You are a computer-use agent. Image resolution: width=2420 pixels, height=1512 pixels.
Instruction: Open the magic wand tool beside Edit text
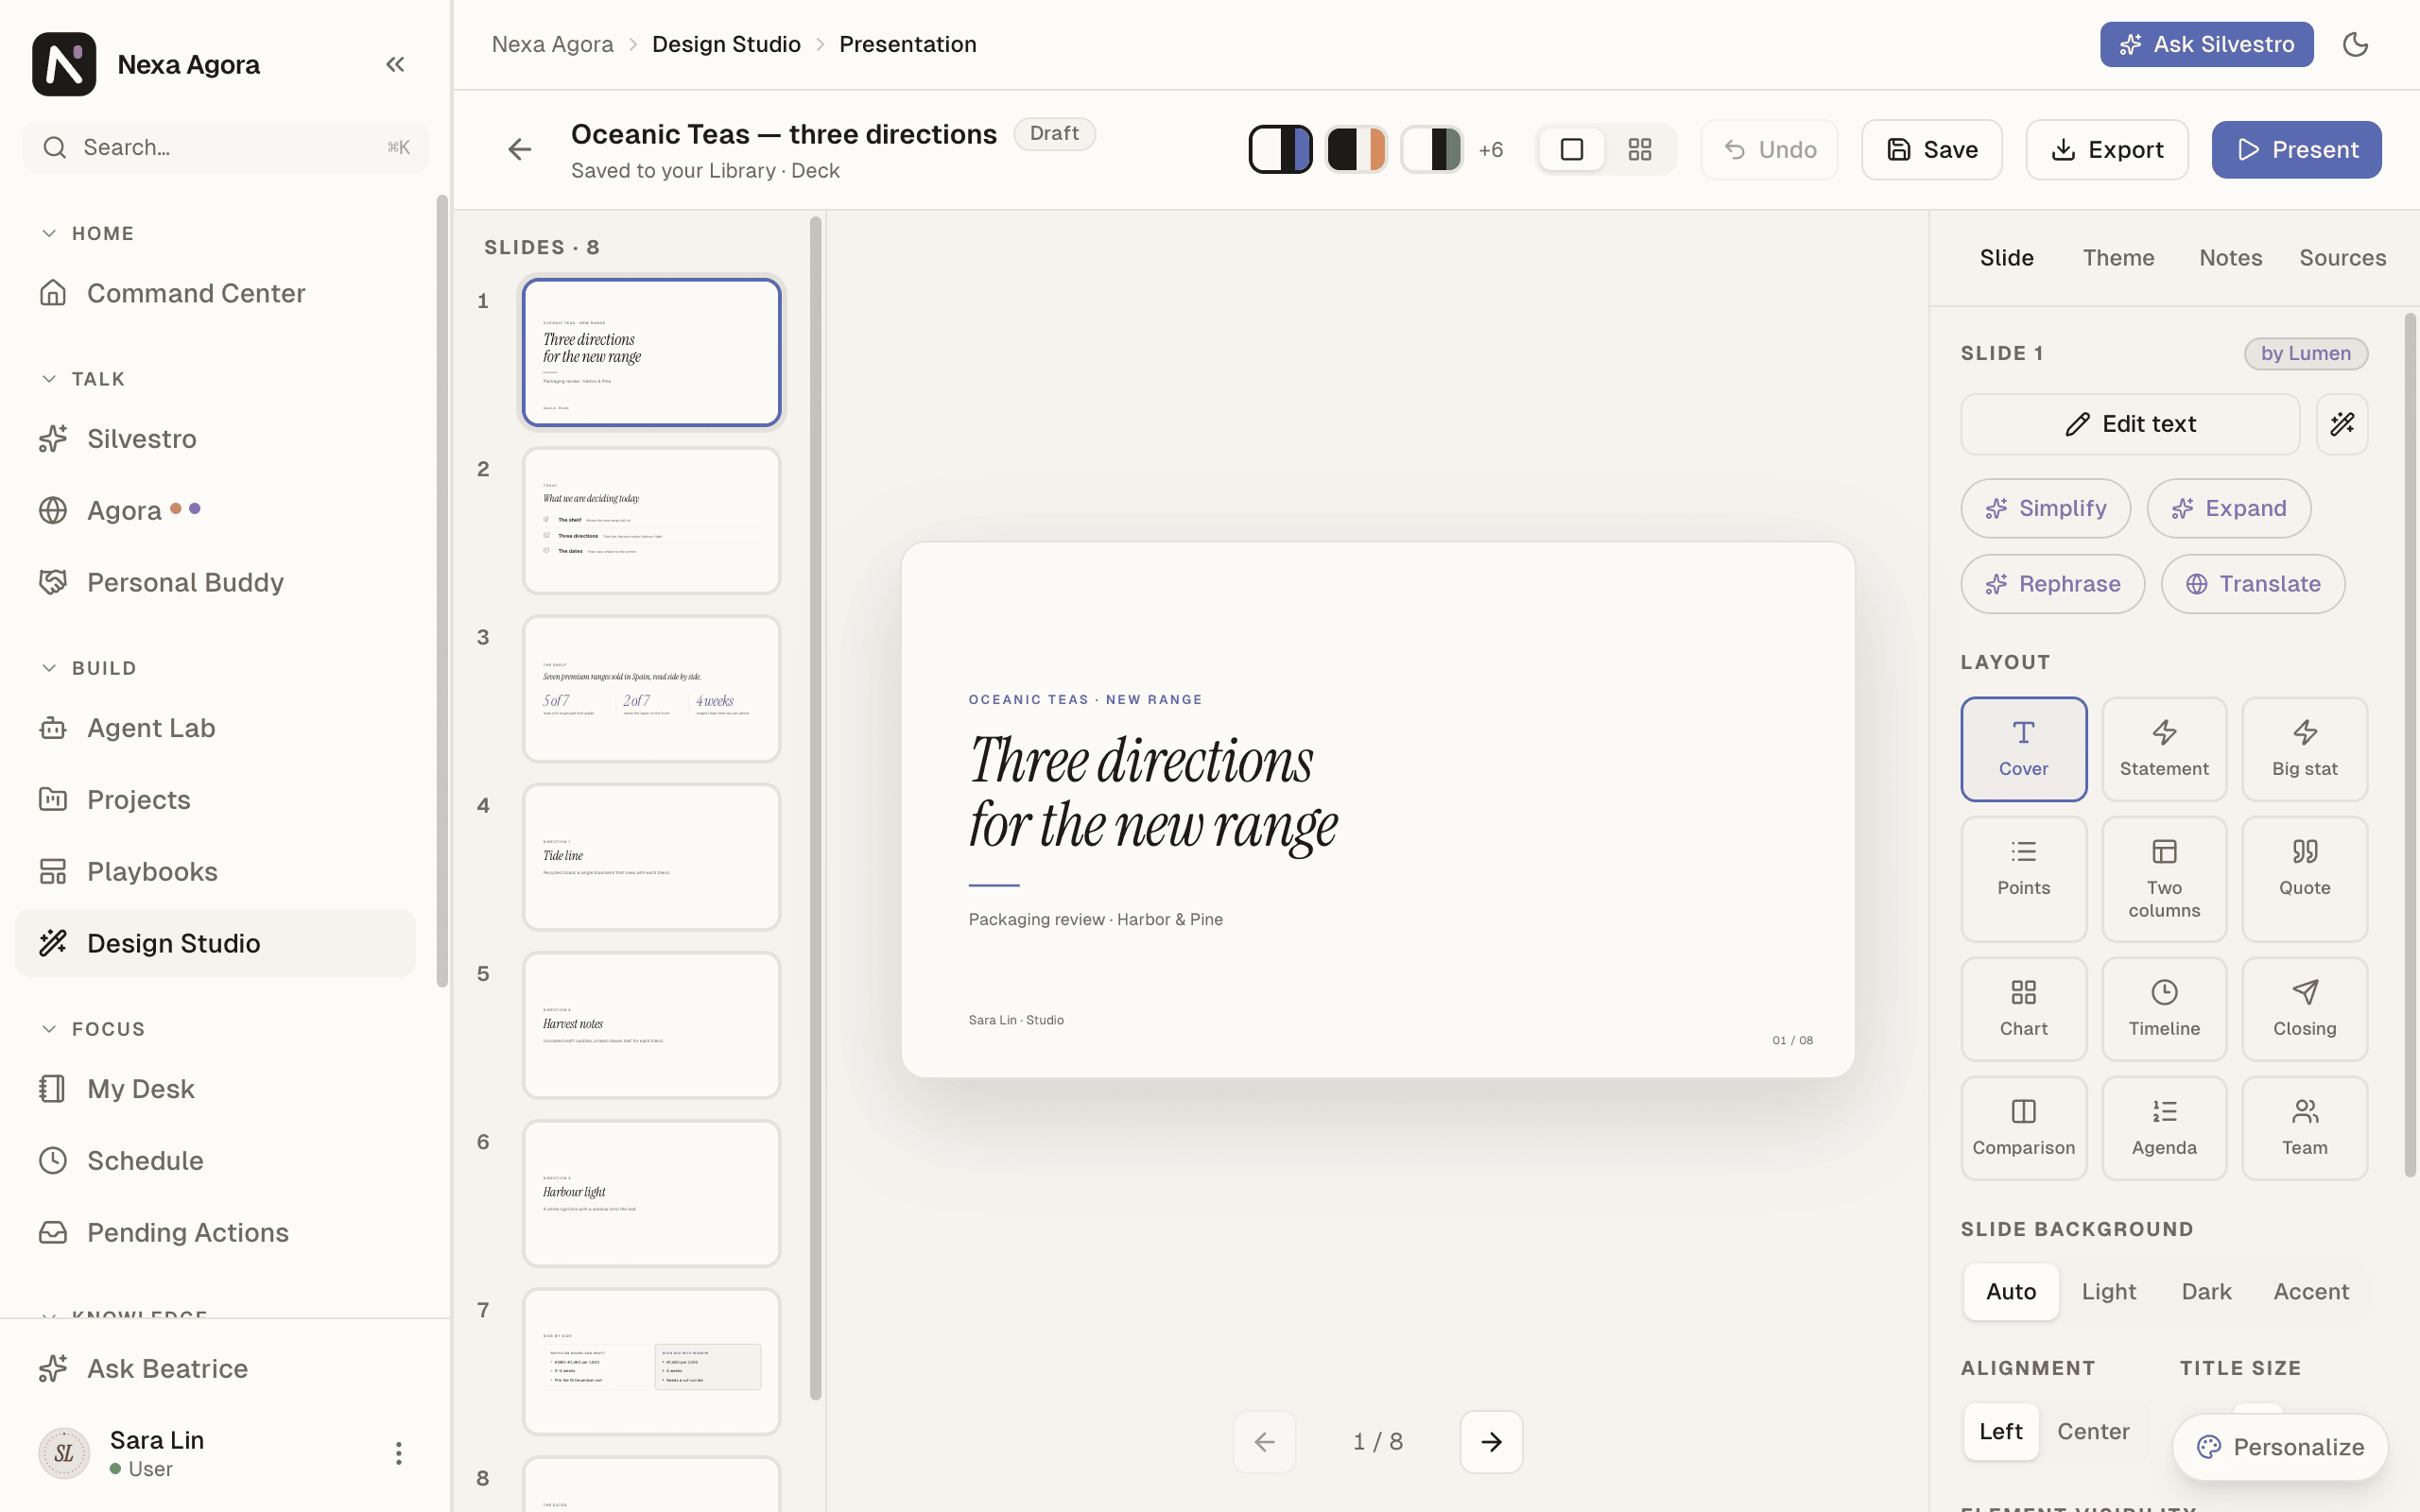click(x=2342, y=424)
